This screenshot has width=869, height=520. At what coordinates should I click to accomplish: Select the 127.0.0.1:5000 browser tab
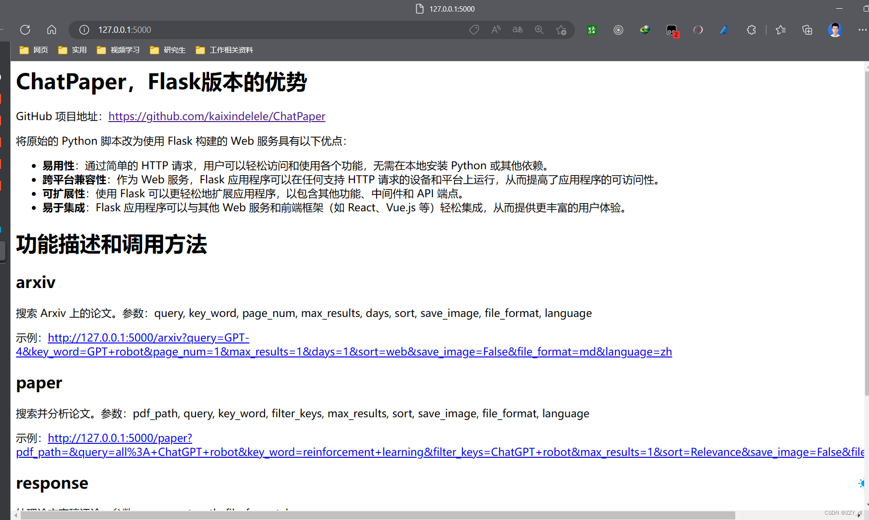(x=445, y=9)
